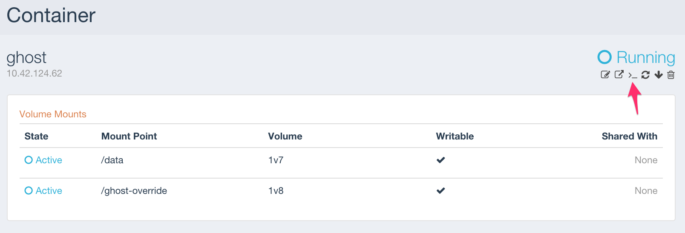The image size is (685, 233).
Task: Click the ghost container name
Action: (x=26, y=58)
